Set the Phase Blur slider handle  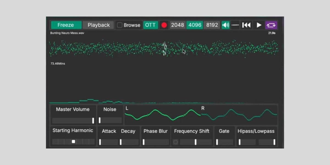click(x=144, y=142)
